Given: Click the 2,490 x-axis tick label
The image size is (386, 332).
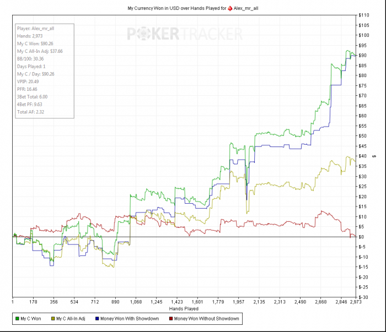Looking at the screenshot, I should click(300, 302).
